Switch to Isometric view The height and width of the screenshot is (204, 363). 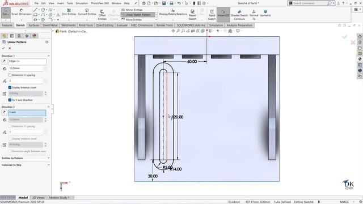tap(265, 13)
